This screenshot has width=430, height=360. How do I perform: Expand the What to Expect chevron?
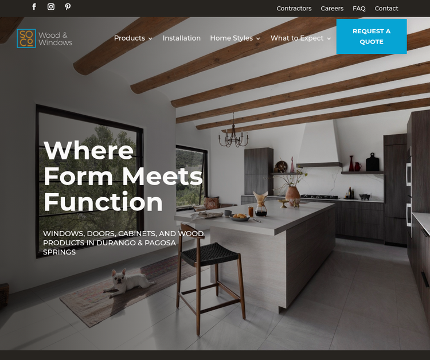[329, 38]
